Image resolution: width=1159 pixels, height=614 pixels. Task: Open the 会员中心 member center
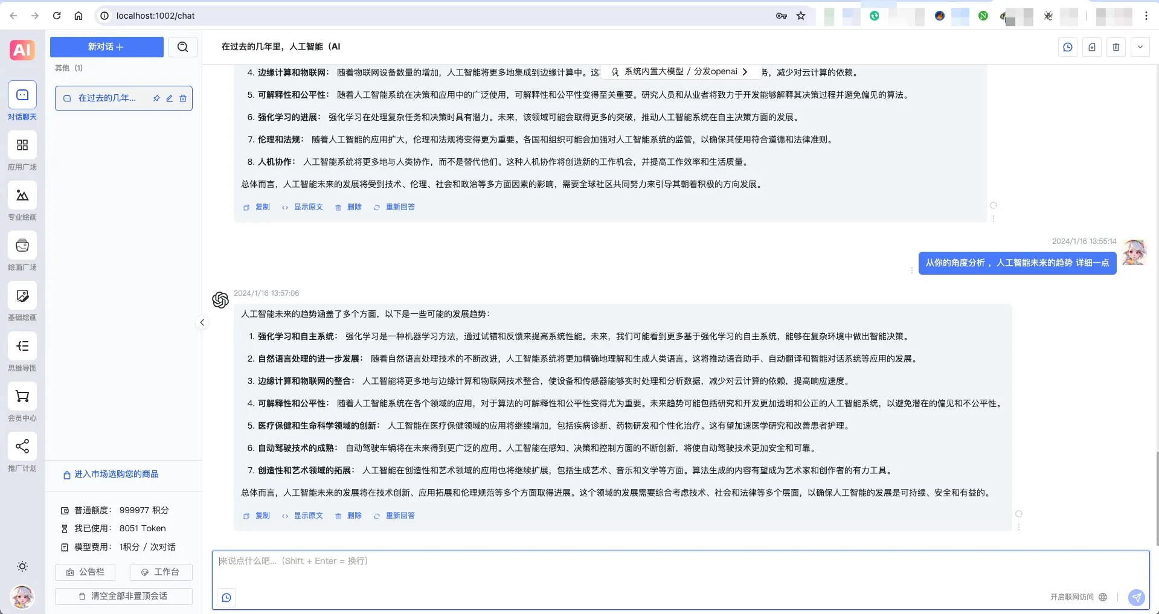pos(22,402)
